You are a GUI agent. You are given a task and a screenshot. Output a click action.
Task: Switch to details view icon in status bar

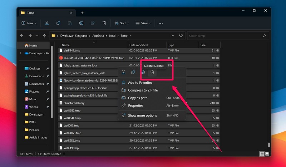pos(262,154)
